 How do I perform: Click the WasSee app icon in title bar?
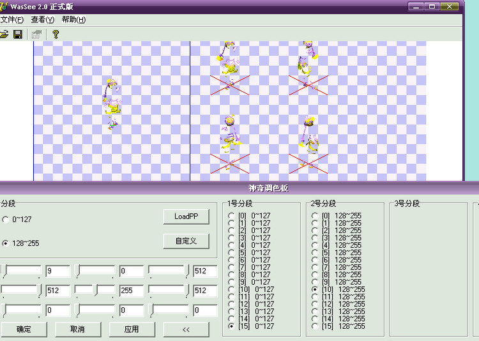[4, 6]
